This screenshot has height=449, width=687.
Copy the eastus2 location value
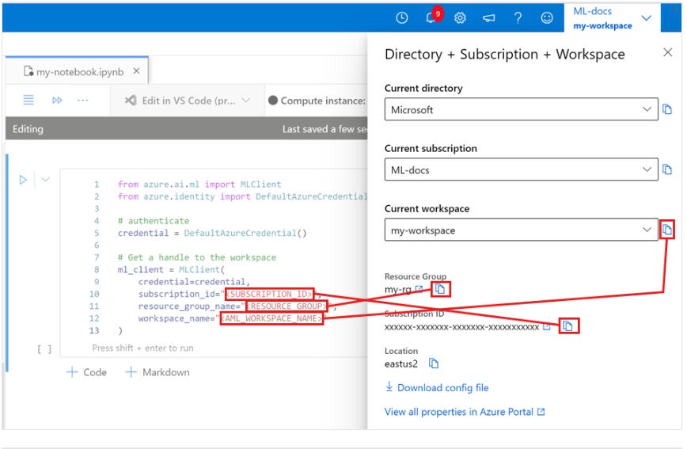(433, 363)
